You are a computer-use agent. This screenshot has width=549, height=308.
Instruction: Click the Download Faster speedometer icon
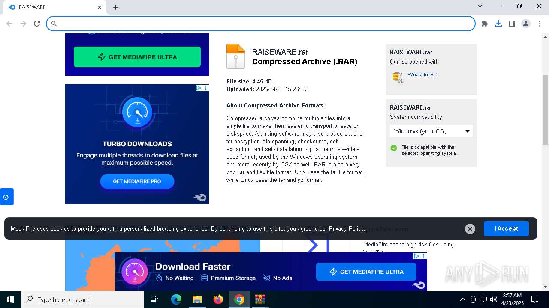click(135, 272)
